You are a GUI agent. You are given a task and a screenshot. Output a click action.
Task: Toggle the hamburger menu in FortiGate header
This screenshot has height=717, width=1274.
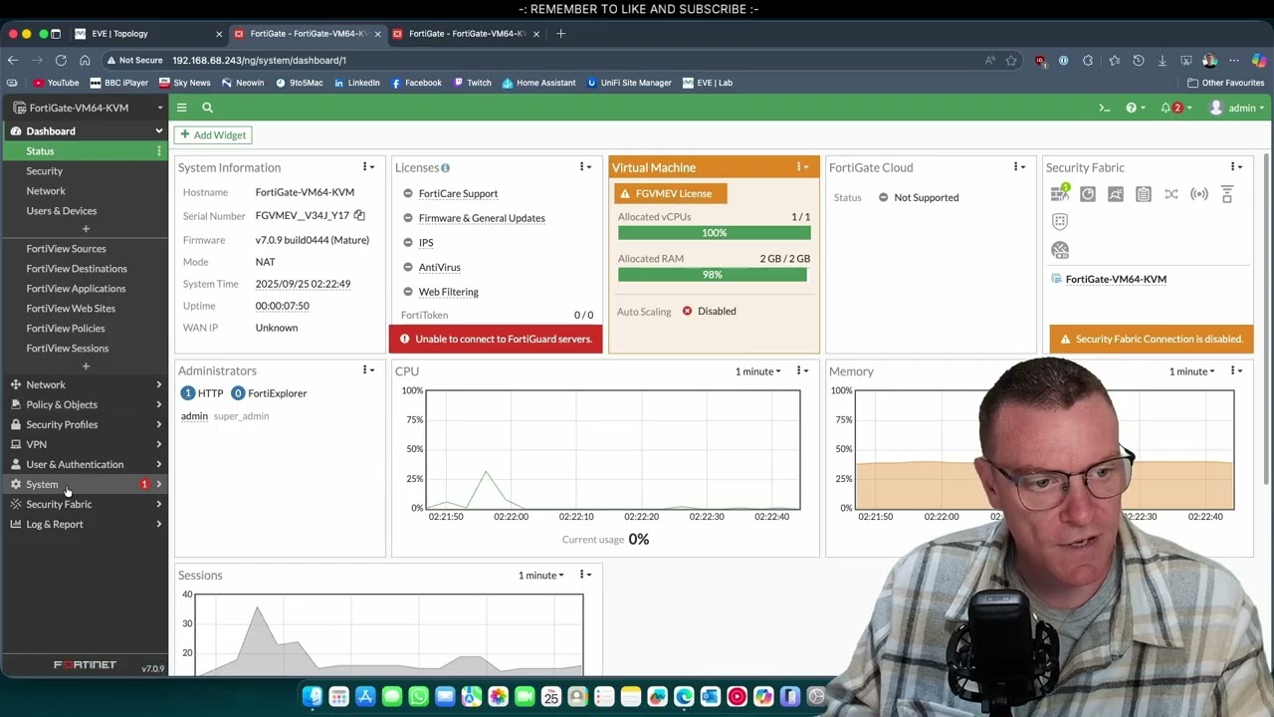[x=181, y=108]
